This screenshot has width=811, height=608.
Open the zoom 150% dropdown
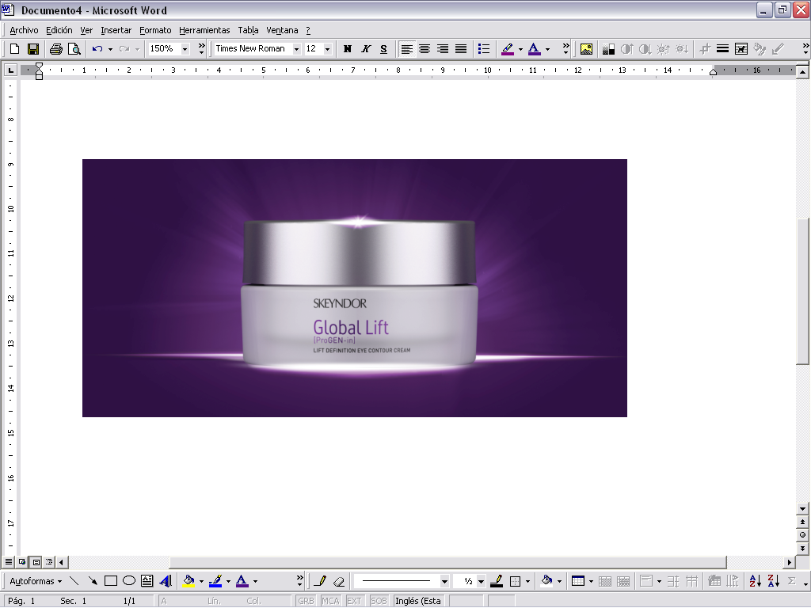coord(185,48)
